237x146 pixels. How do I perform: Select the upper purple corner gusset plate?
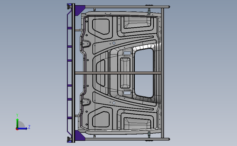click(x=80, y=10)
